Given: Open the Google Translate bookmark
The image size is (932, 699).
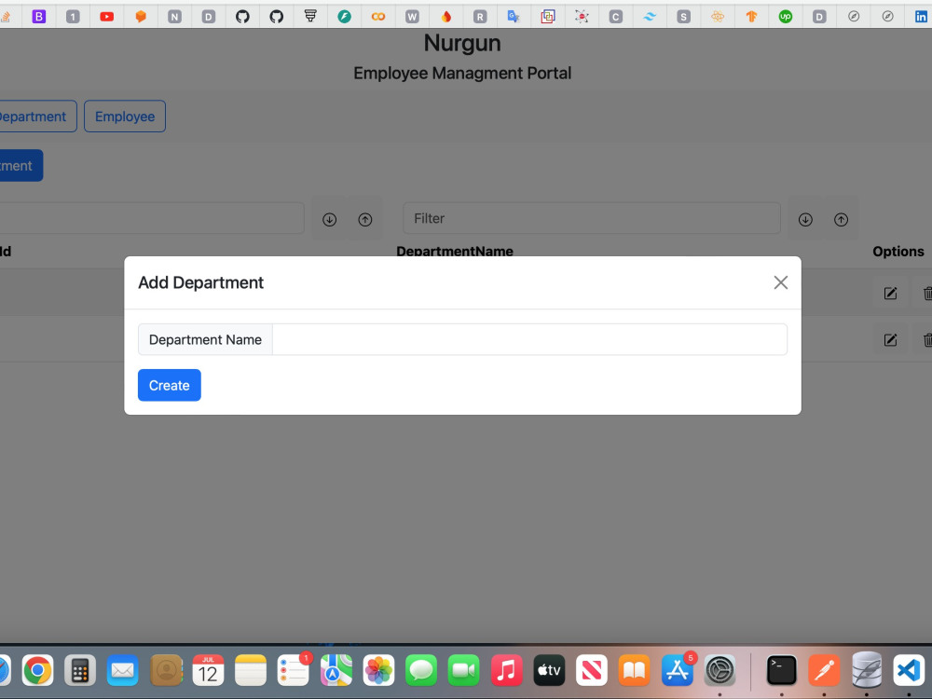Looking at the screenshot, I should tap(514, 17).
